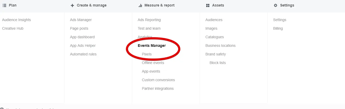Image resolution: width=345 pixels, height=109 pixels.
Task: Select Test and learn
Action: pos(149,28)
